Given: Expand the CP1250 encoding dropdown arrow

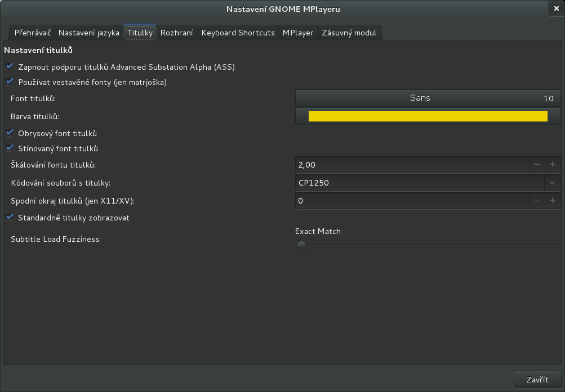Looking at the screenshot, I should pyautogui.click(x=553, y=183).
